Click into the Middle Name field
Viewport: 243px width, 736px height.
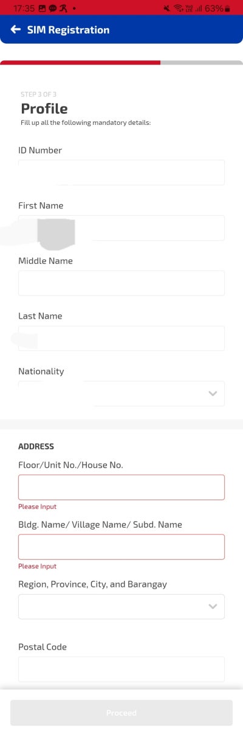pyautogui.click(x=122, y=283)
